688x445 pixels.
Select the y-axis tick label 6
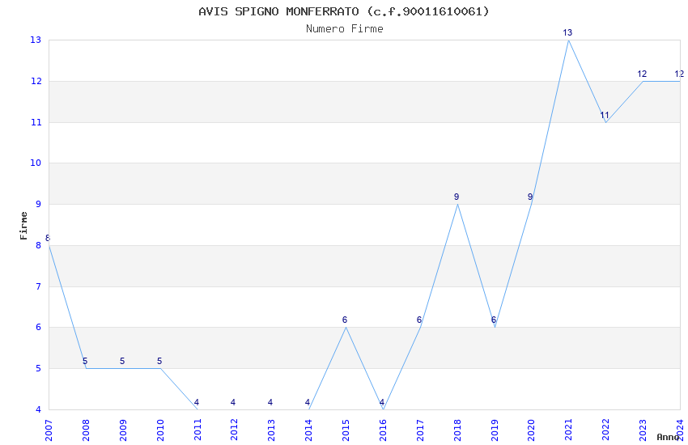coord(39,328)
